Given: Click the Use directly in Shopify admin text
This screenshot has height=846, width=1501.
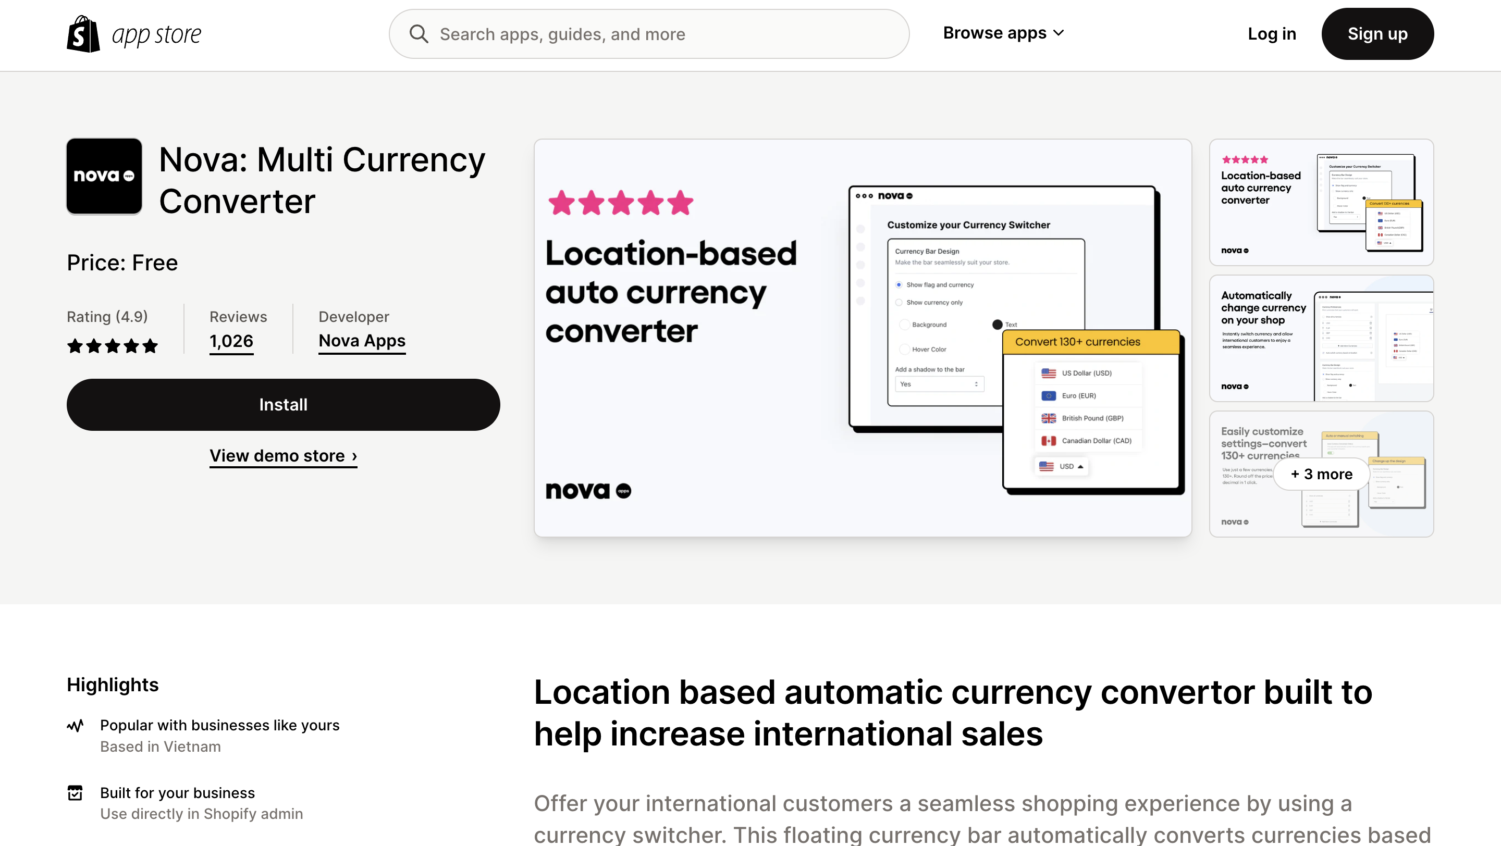Looking at the screenshot, I should 202,813.
